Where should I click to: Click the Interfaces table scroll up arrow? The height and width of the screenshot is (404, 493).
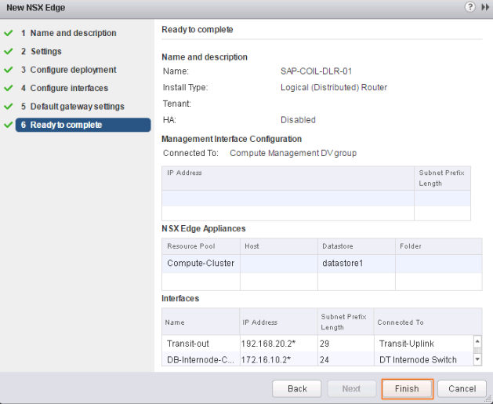point(477,341)
